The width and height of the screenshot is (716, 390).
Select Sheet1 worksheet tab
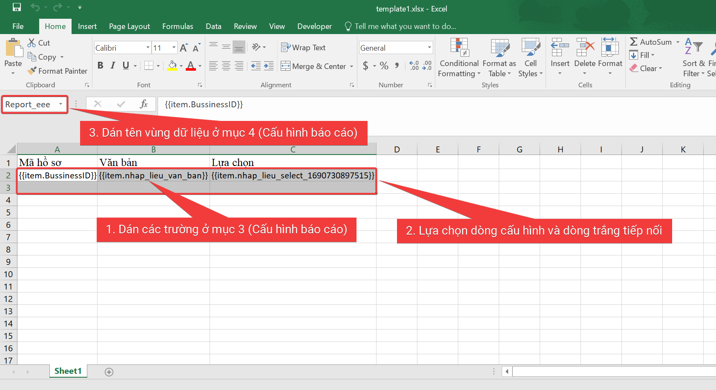point(68,371)
